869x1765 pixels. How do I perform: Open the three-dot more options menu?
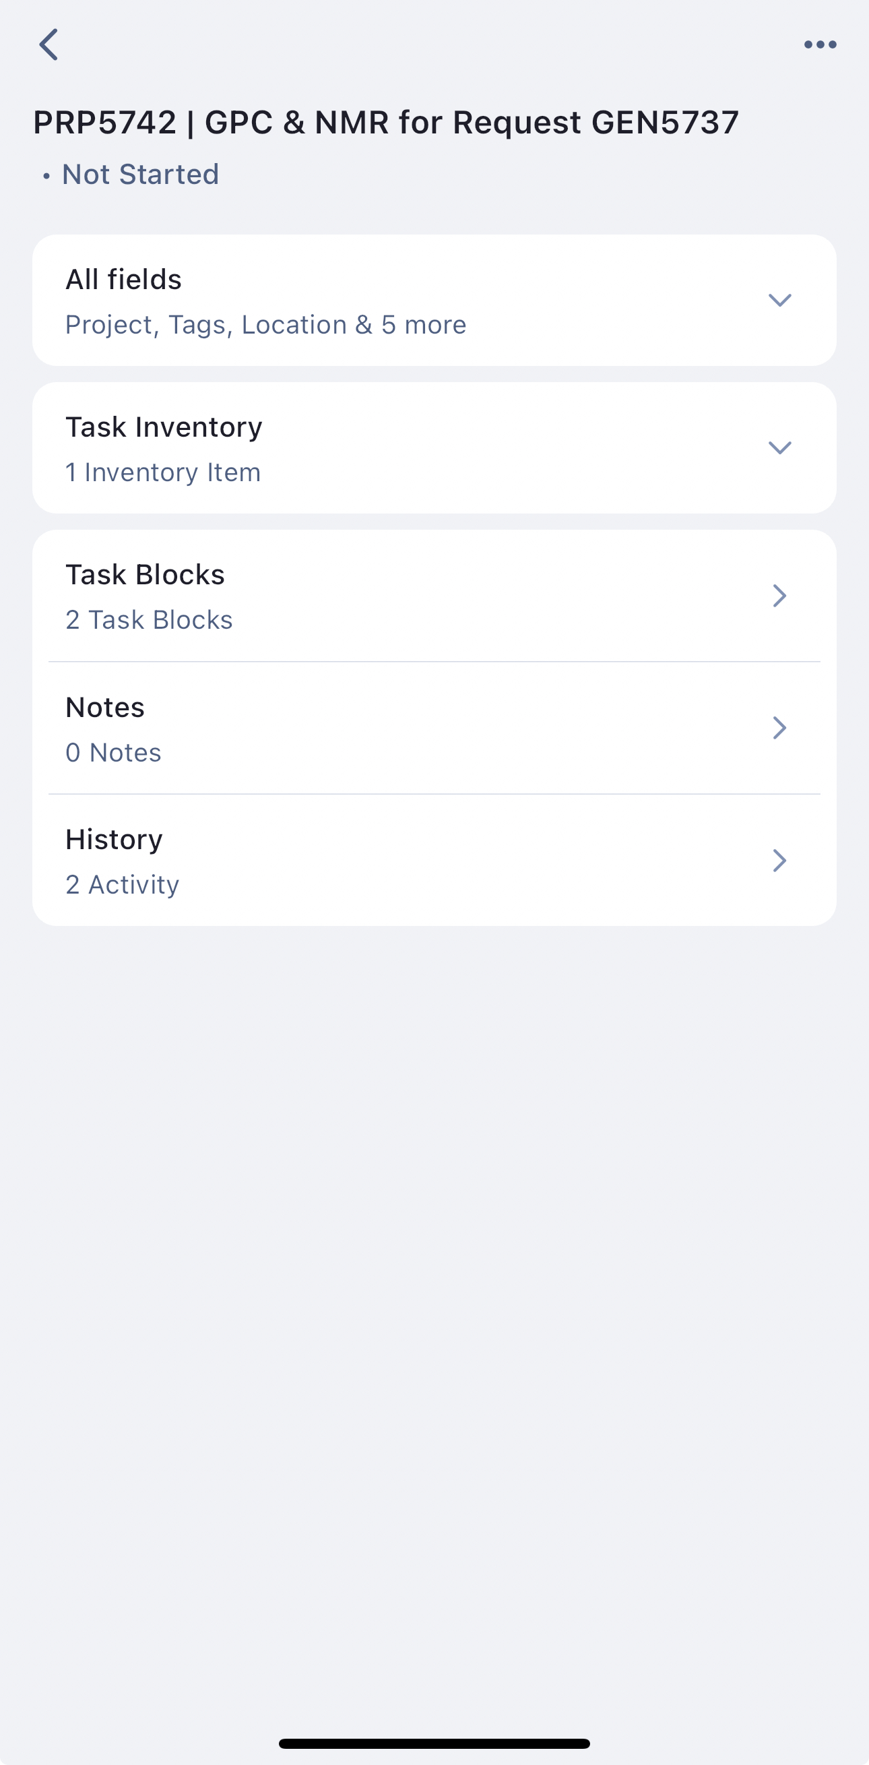pos(820,44)
